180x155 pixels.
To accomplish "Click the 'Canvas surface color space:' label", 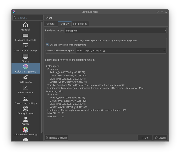I will pyautogui.click(x=60, y=51).
